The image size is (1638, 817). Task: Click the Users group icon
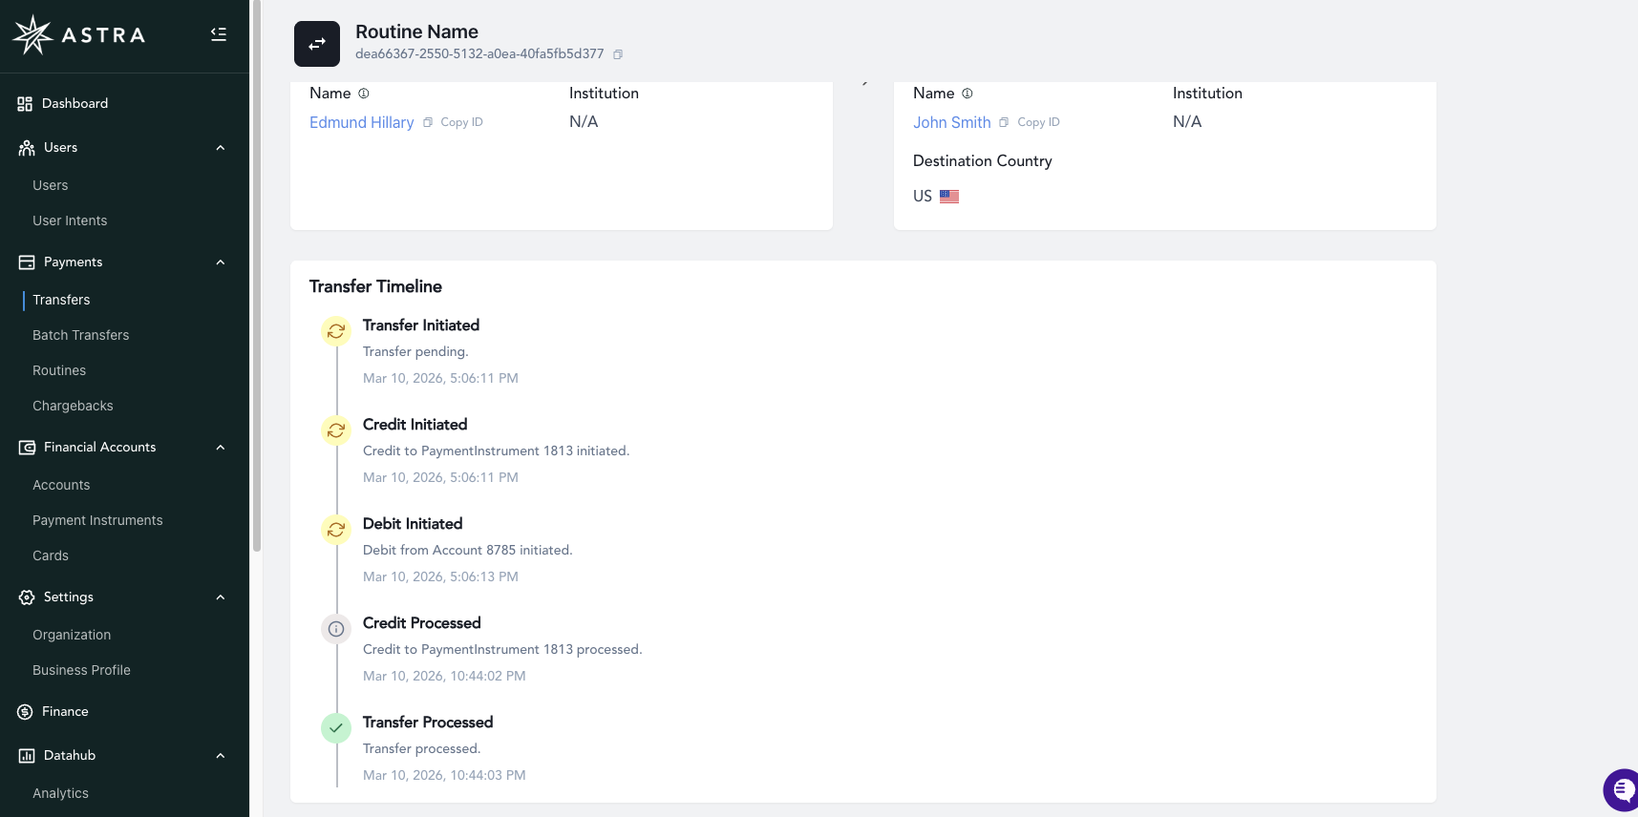pos(27,148)
